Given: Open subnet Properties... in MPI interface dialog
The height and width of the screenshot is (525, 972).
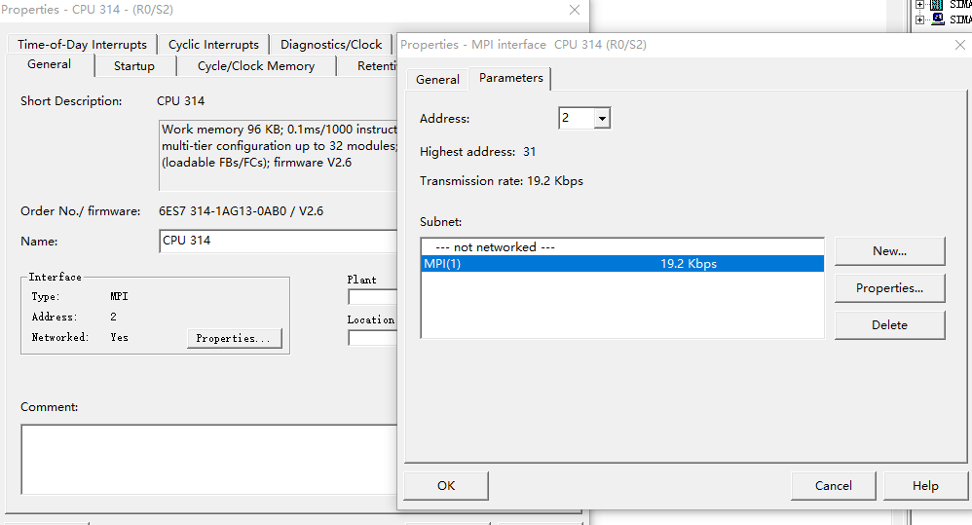Looking at the screenshot, I should tap(889, 288).
